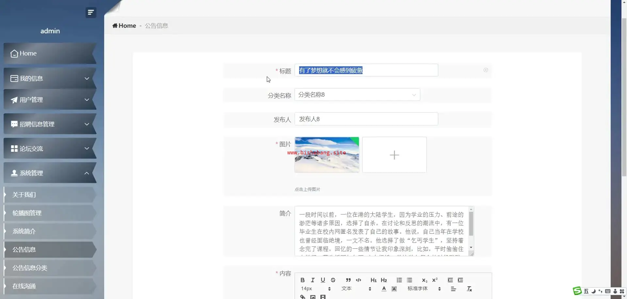Click the plus box to upload an image
The width and height of the screenshot is (627, 299).
[x=394, y=155]
